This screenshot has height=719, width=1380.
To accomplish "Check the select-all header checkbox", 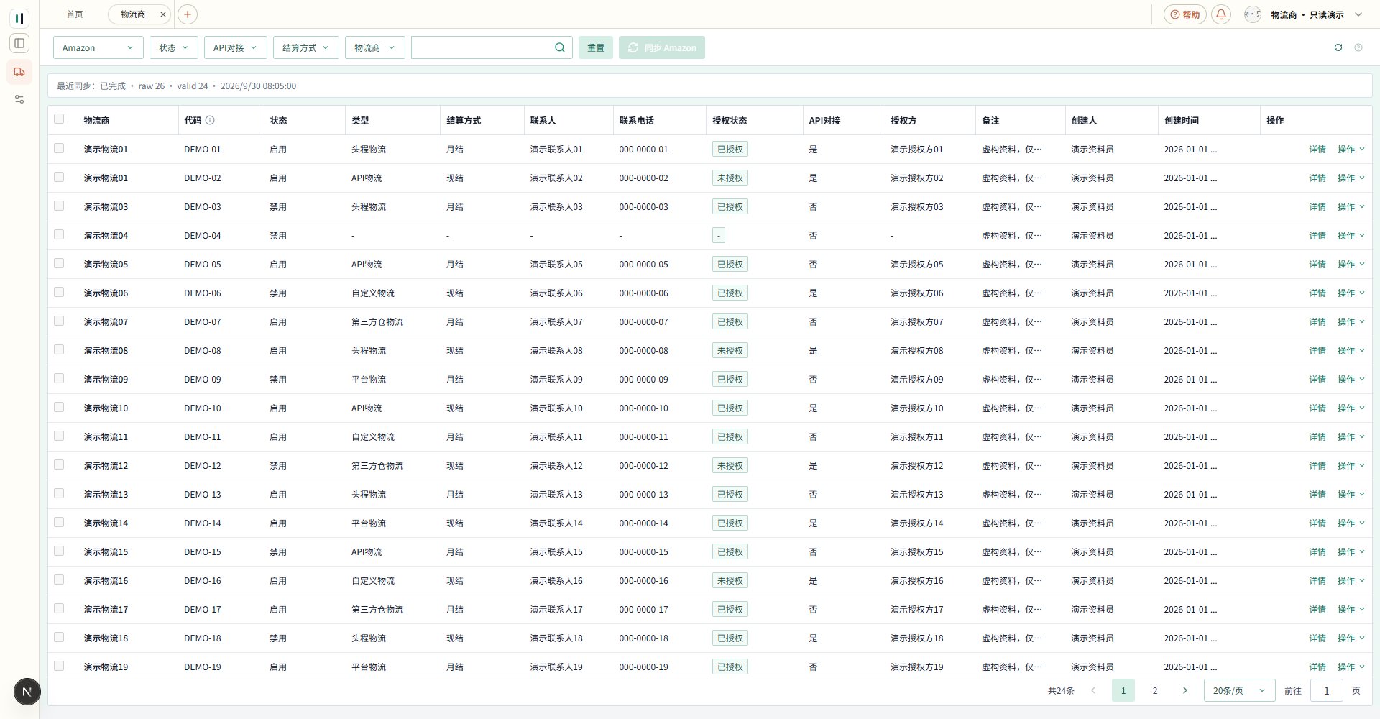I will pyautogui.click(x=59, y=119).
